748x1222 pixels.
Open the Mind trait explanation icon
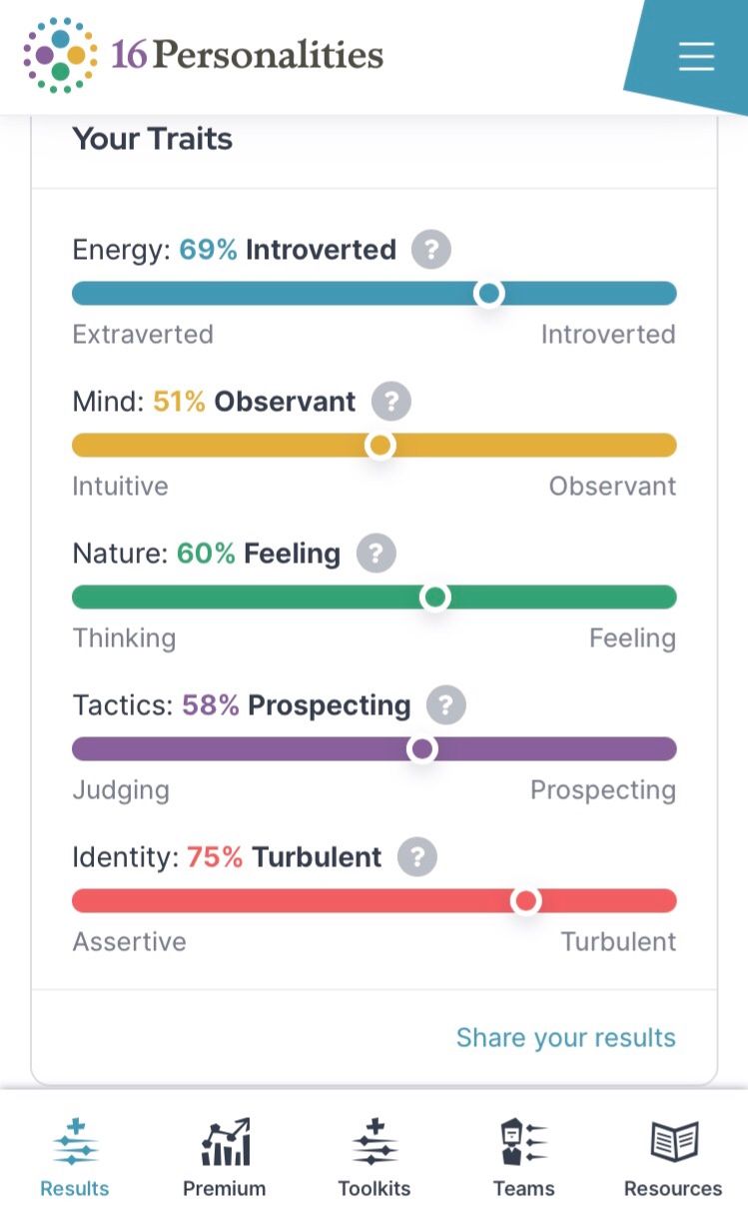(391, 402)
